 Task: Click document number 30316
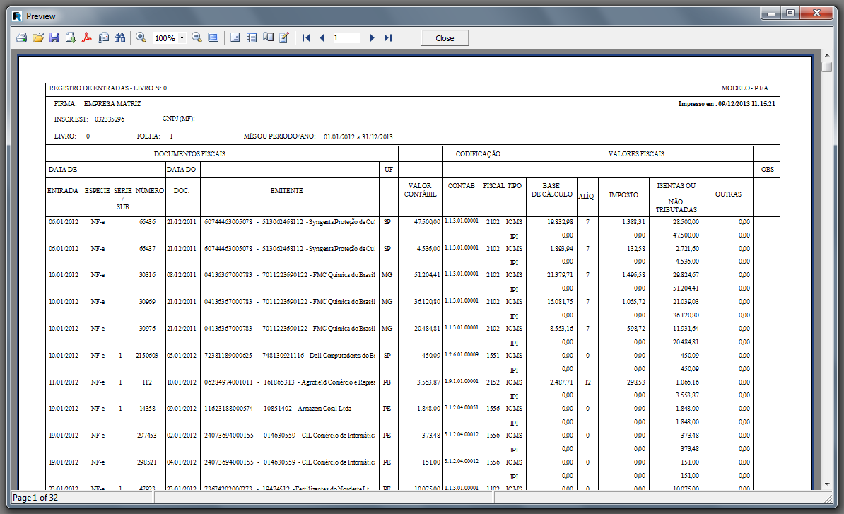(x=147, y=275)
